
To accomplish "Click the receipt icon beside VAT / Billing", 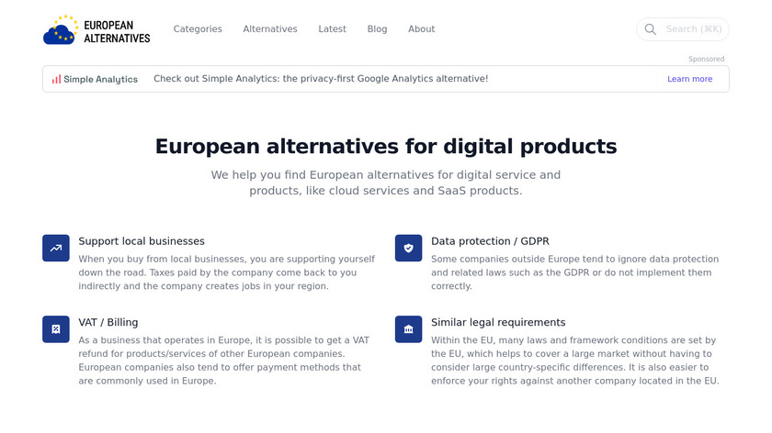I will coord(56,329).
